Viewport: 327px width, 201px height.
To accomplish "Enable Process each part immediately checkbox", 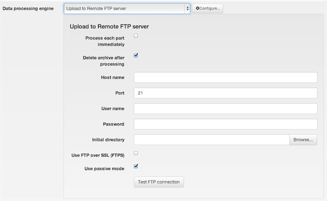I will (x=136, y=36).
